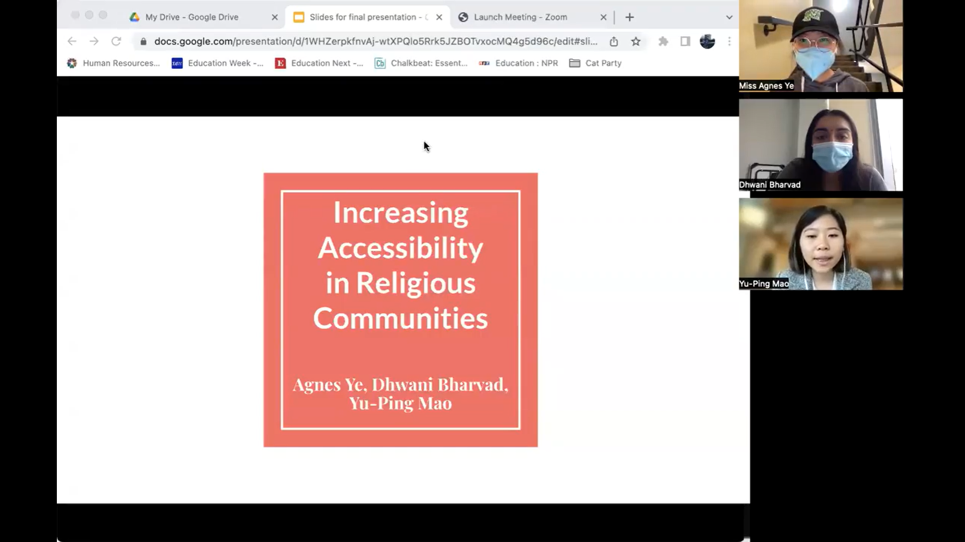Open the Chalkbeat: Essential bookmark

coord(421,63)
